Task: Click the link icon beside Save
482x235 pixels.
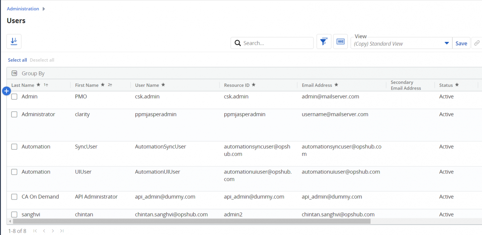Action: click(x=477, y=43)
